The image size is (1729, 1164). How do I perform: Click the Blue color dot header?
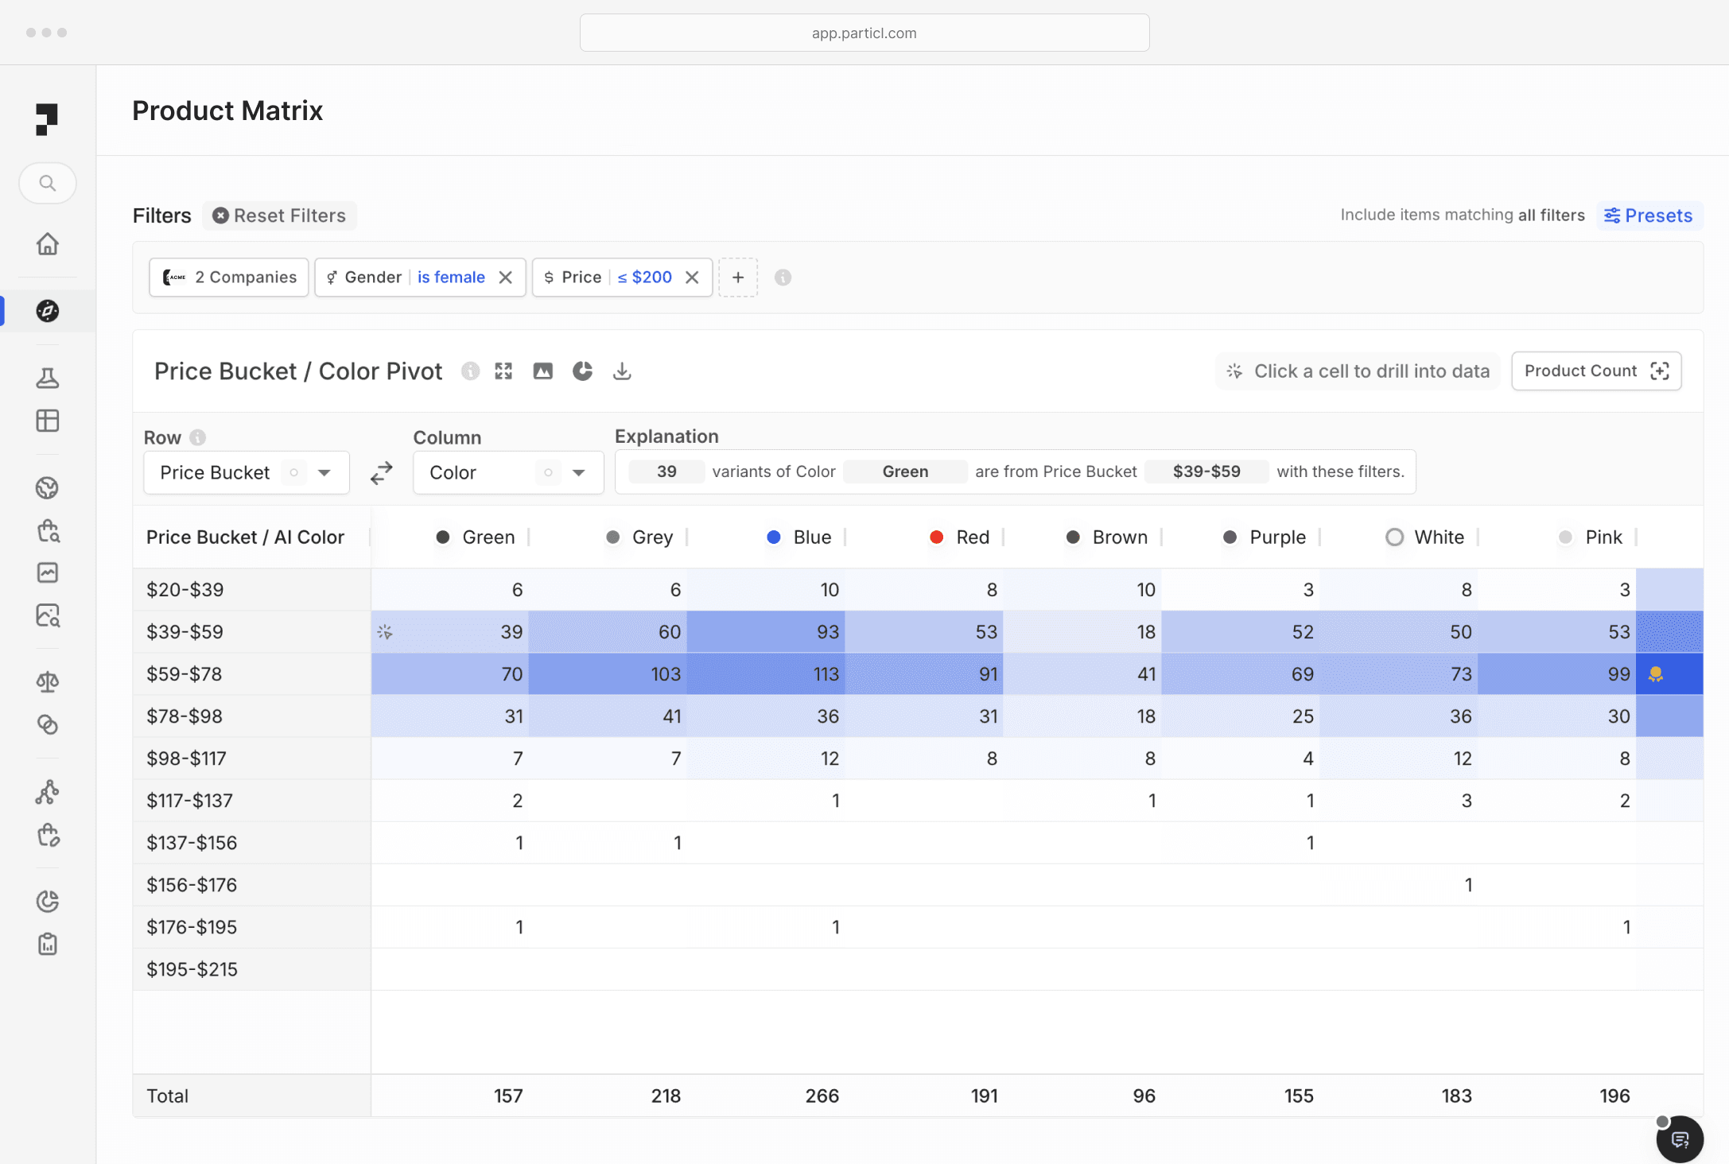(x=774, y=537)
